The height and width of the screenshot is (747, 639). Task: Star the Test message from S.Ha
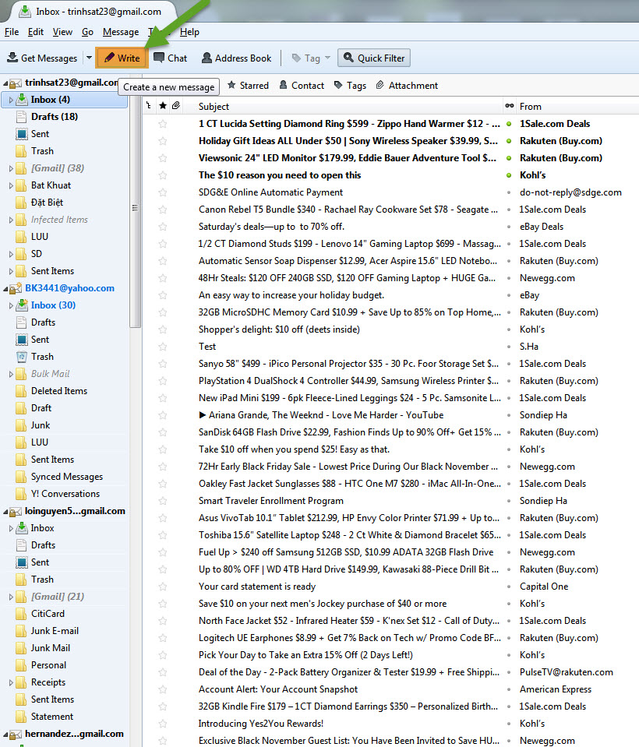pyautogui.click(x=163, y=347)
